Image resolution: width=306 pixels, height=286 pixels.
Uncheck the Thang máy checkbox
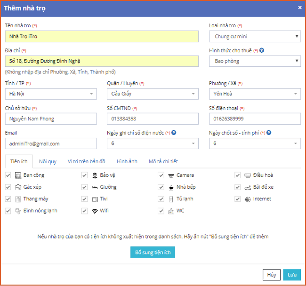click(8, 199)
